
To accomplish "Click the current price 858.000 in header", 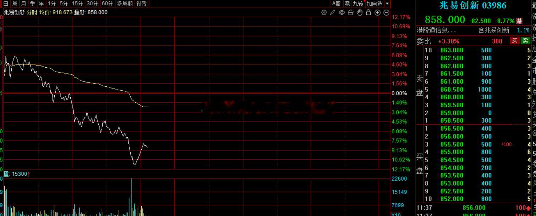I will 445,20.
